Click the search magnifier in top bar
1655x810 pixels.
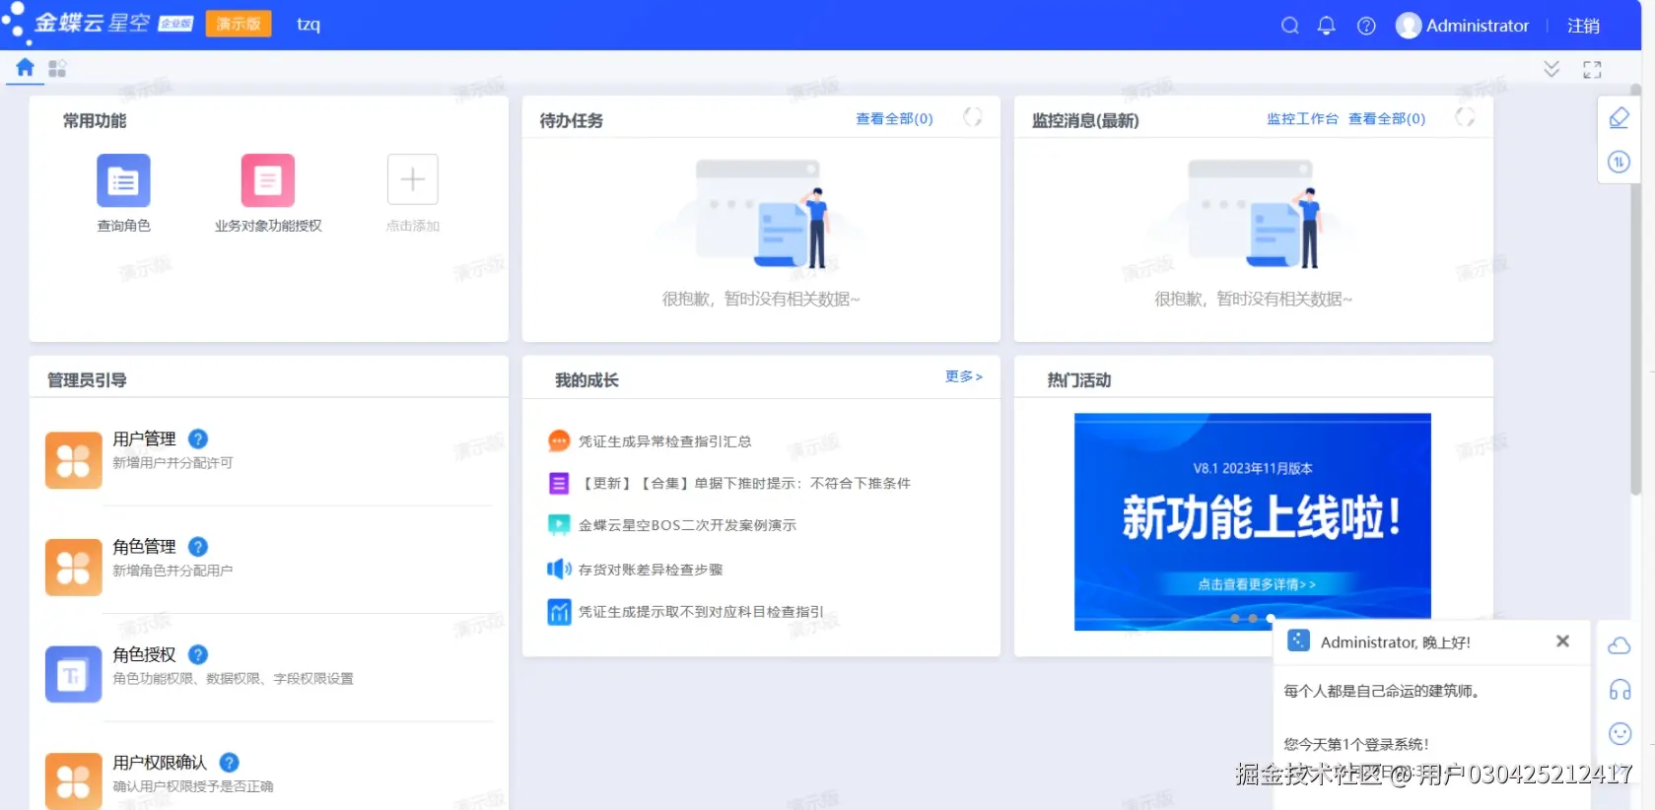1289,26
